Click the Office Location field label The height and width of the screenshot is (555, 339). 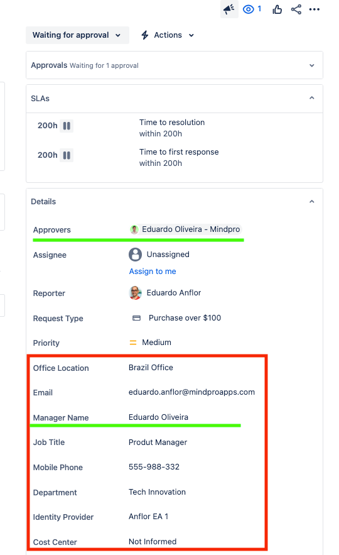(61, 368)
